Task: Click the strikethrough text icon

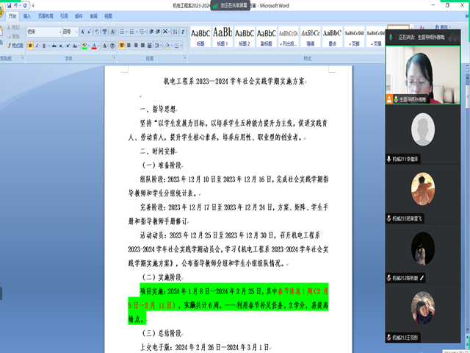Action: tap(55, 46)
